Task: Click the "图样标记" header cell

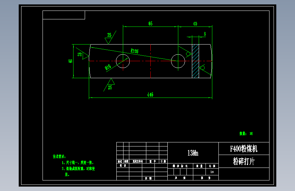Action: (x=180, y=166)
